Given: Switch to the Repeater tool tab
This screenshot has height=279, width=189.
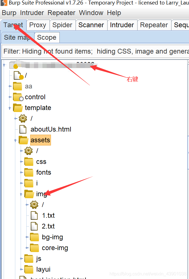Looking at the screenshot, I should (154, 25).
